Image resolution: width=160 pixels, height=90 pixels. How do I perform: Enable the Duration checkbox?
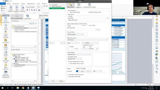[69, 47]
